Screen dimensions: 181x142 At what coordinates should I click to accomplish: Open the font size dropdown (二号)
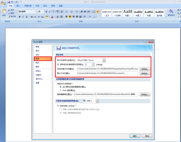43,12
